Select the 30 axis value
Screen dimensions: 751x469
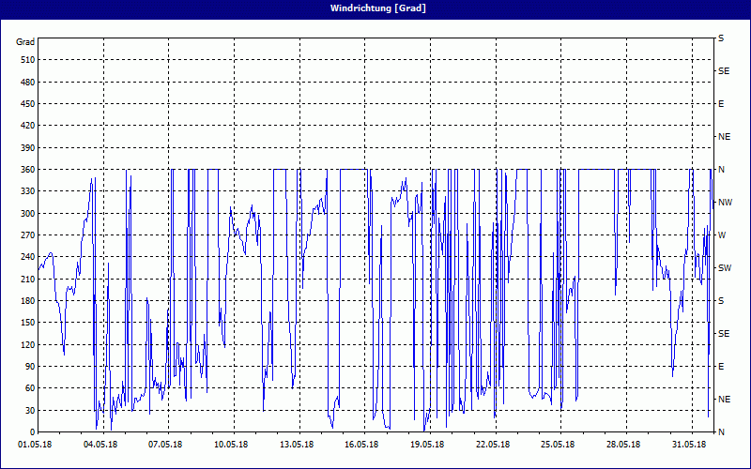tap(30, 410)
